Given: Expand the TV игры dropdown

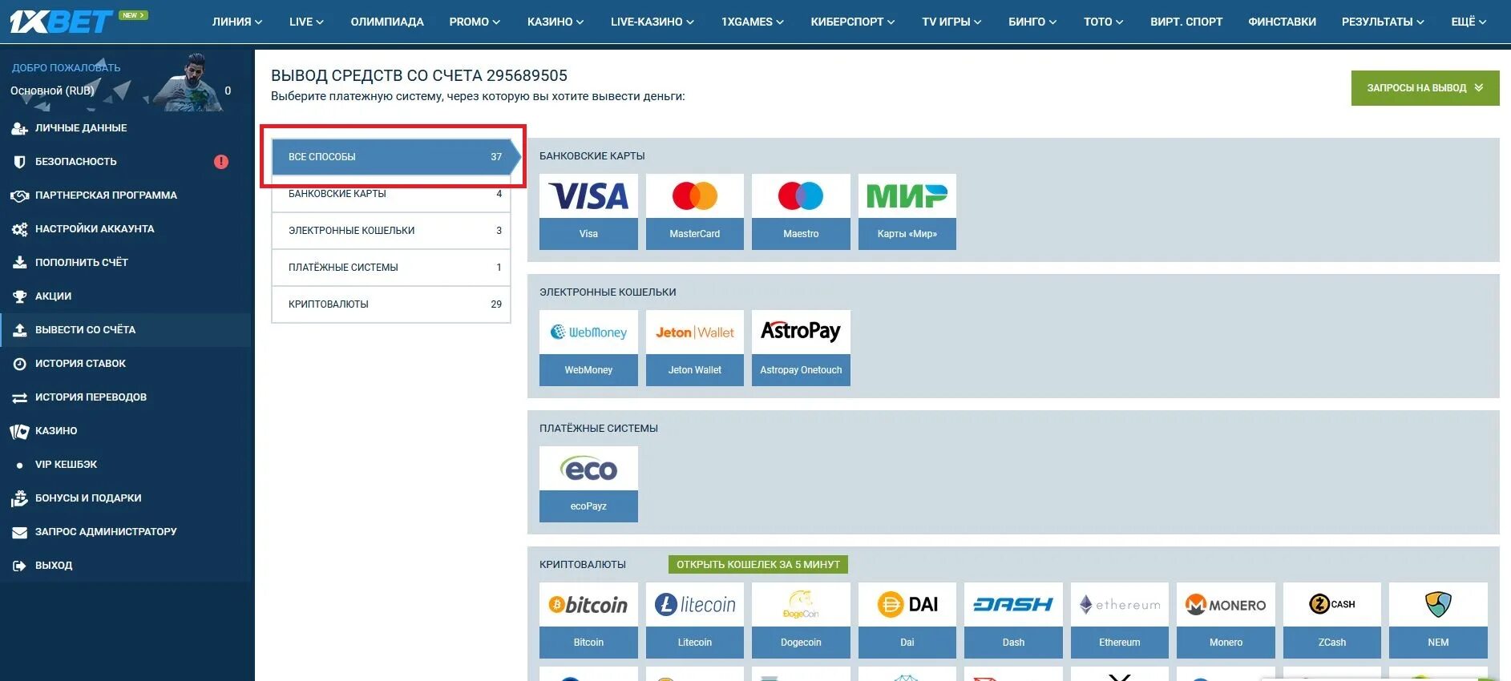Looking at the screenshot, I should (x=951, y=22).
